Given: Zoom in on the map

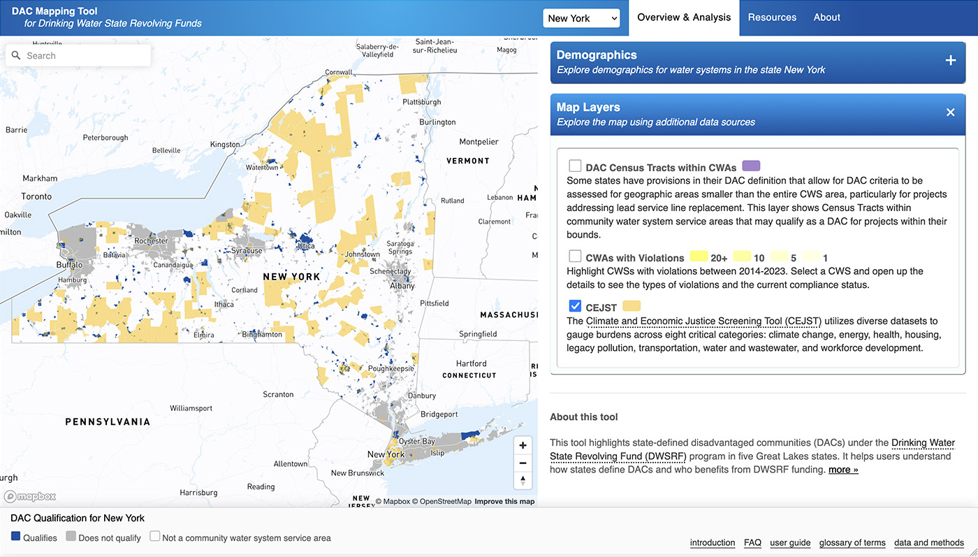Looking at the screenshot, I should click(x=523, y=445).
